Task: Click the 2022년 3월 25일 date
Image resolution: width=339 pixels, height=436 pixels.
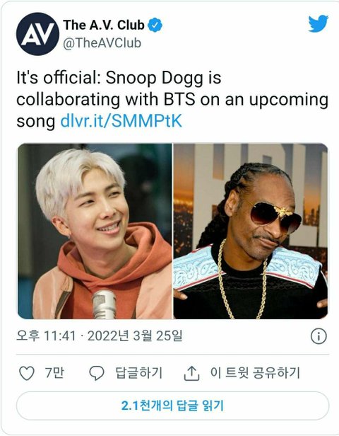Action: tap(135, 336)
